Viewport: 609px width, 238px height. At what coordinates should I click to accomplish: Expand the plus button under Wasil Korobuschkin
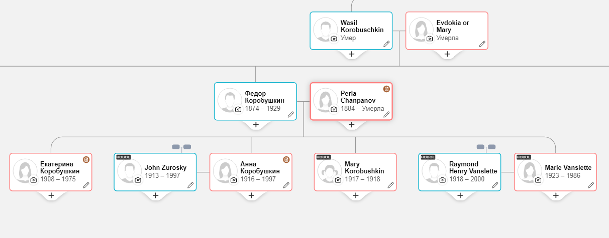(351, 54)
